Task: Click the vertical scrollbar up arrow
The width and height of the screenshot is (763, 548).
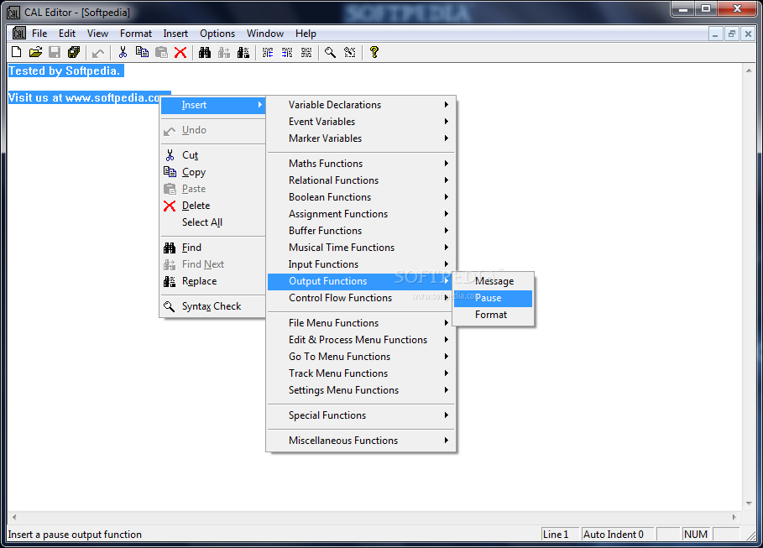Action: click(x=749, y=70)
